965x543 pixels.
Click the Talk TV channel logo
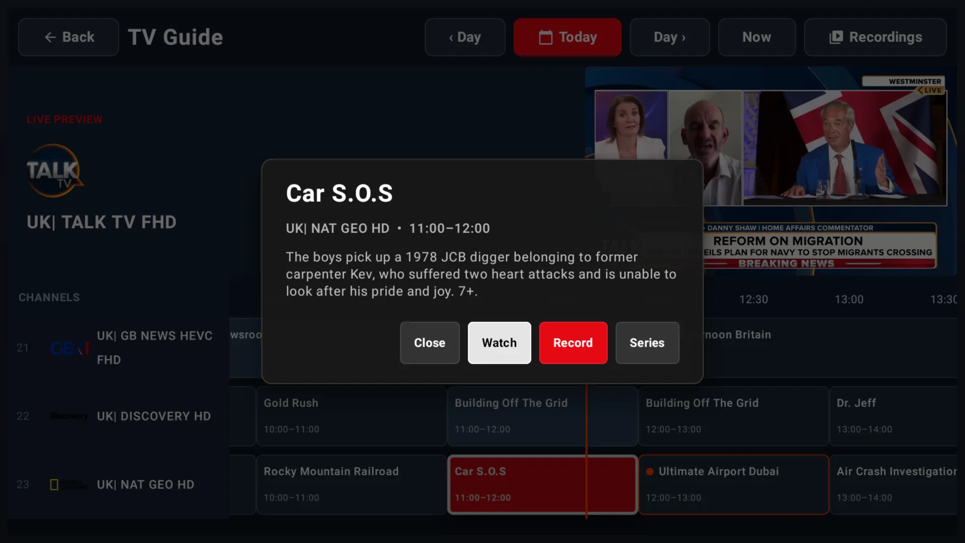click(x=54, y=171)
